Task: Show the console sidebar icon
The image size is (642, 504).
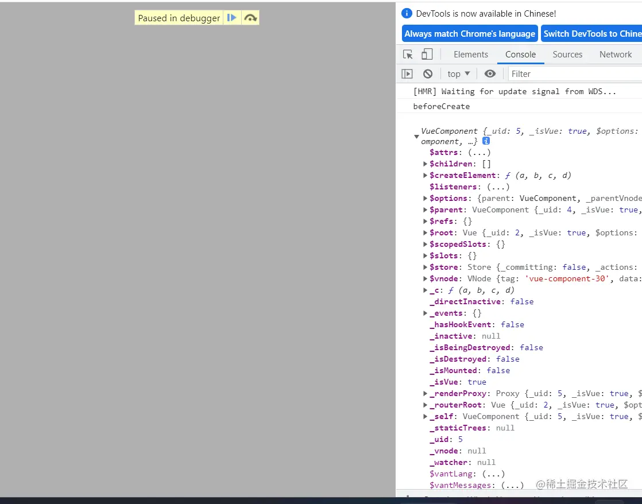Action: [407, 73]
